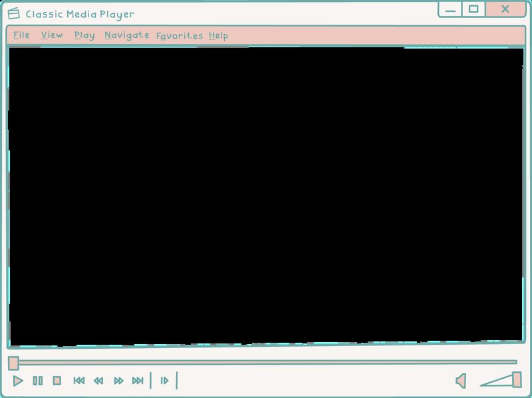This screenshot has height=398, width=532.
Task: Maximize the Classic Media Player window
Action: pyautogui.click(x=473, y=9)
